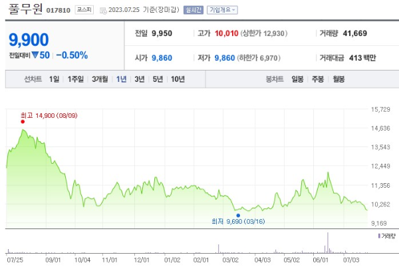Click the 15,729 y-axis label
Image resolution: width=399 pixels, height=271 pixels.
click(x=380, y=109)
